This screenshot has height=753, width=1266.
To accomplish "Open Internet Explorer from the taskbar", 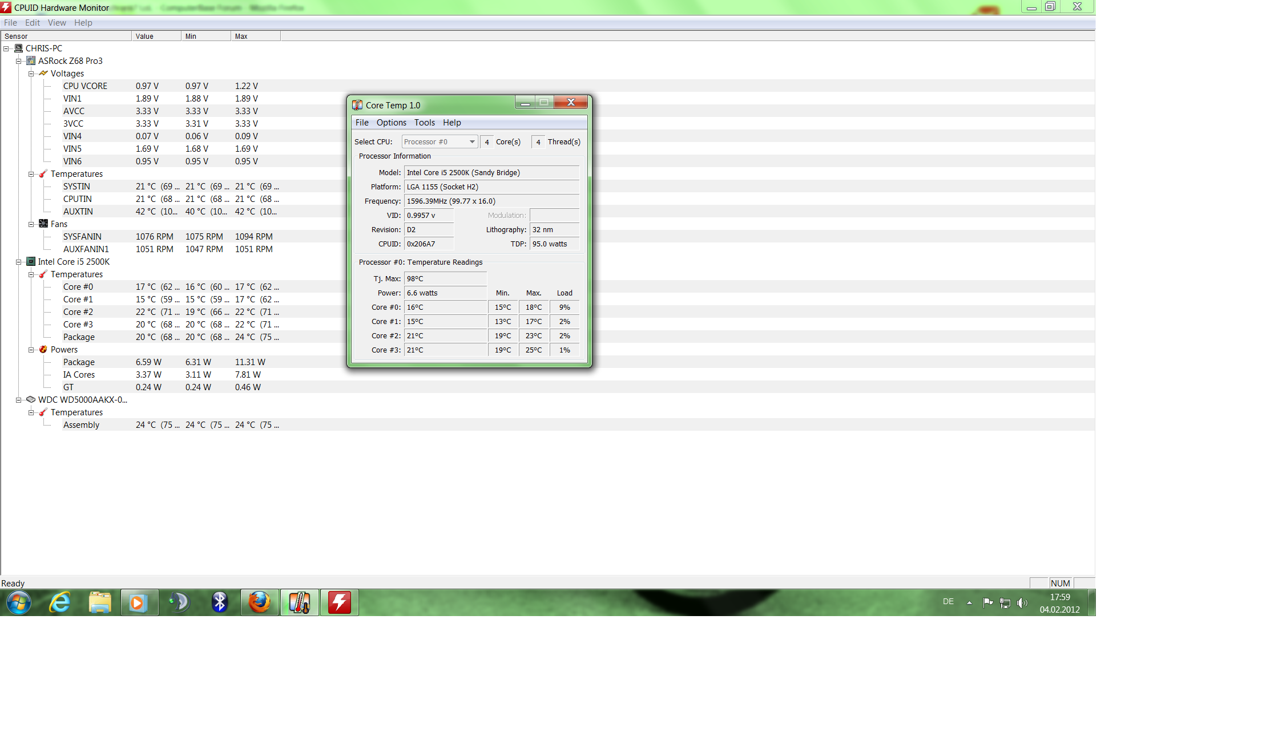I will [x=60, y=602].
